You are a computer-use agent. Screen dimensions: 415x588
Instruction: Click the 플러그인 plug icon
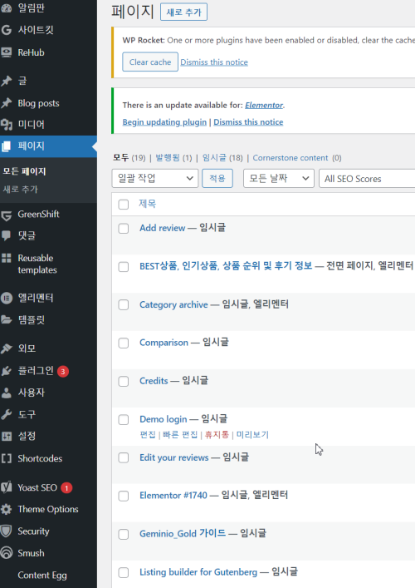point(6,371)
